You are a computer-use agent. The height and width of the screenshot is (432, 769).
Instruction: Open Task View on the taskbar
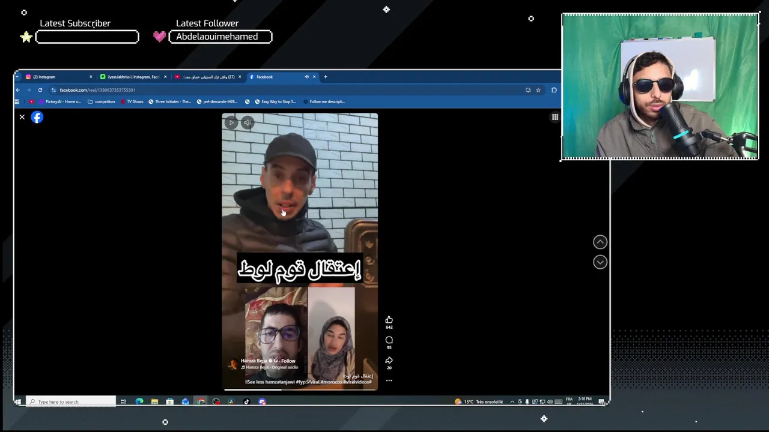(123, 401)
